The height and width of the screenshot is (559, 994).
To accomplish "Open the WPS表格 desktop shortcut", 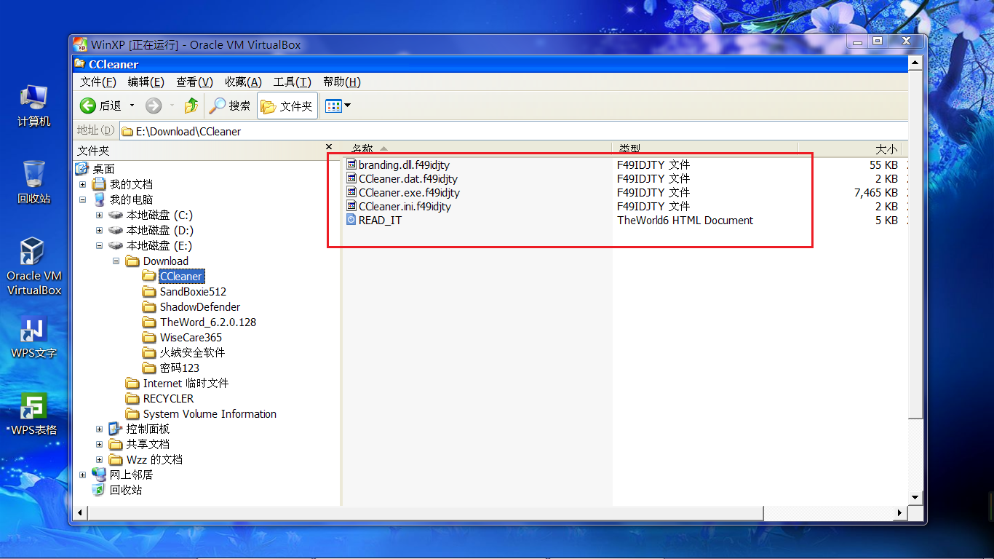I will [x=34, y=414].
